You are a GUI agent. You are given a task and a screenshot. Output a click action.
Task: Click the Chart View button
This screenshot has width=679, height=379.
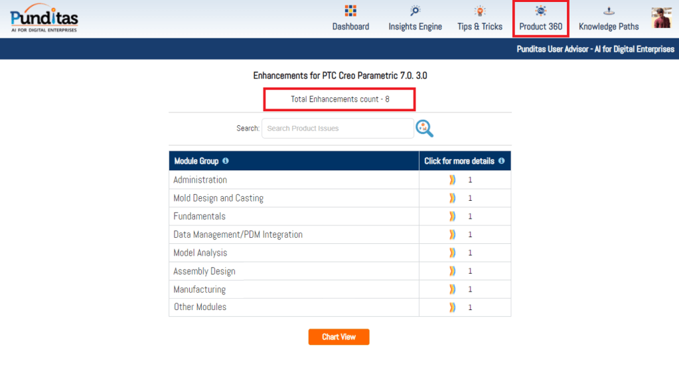pyautogui.click(x=339, y=337)
